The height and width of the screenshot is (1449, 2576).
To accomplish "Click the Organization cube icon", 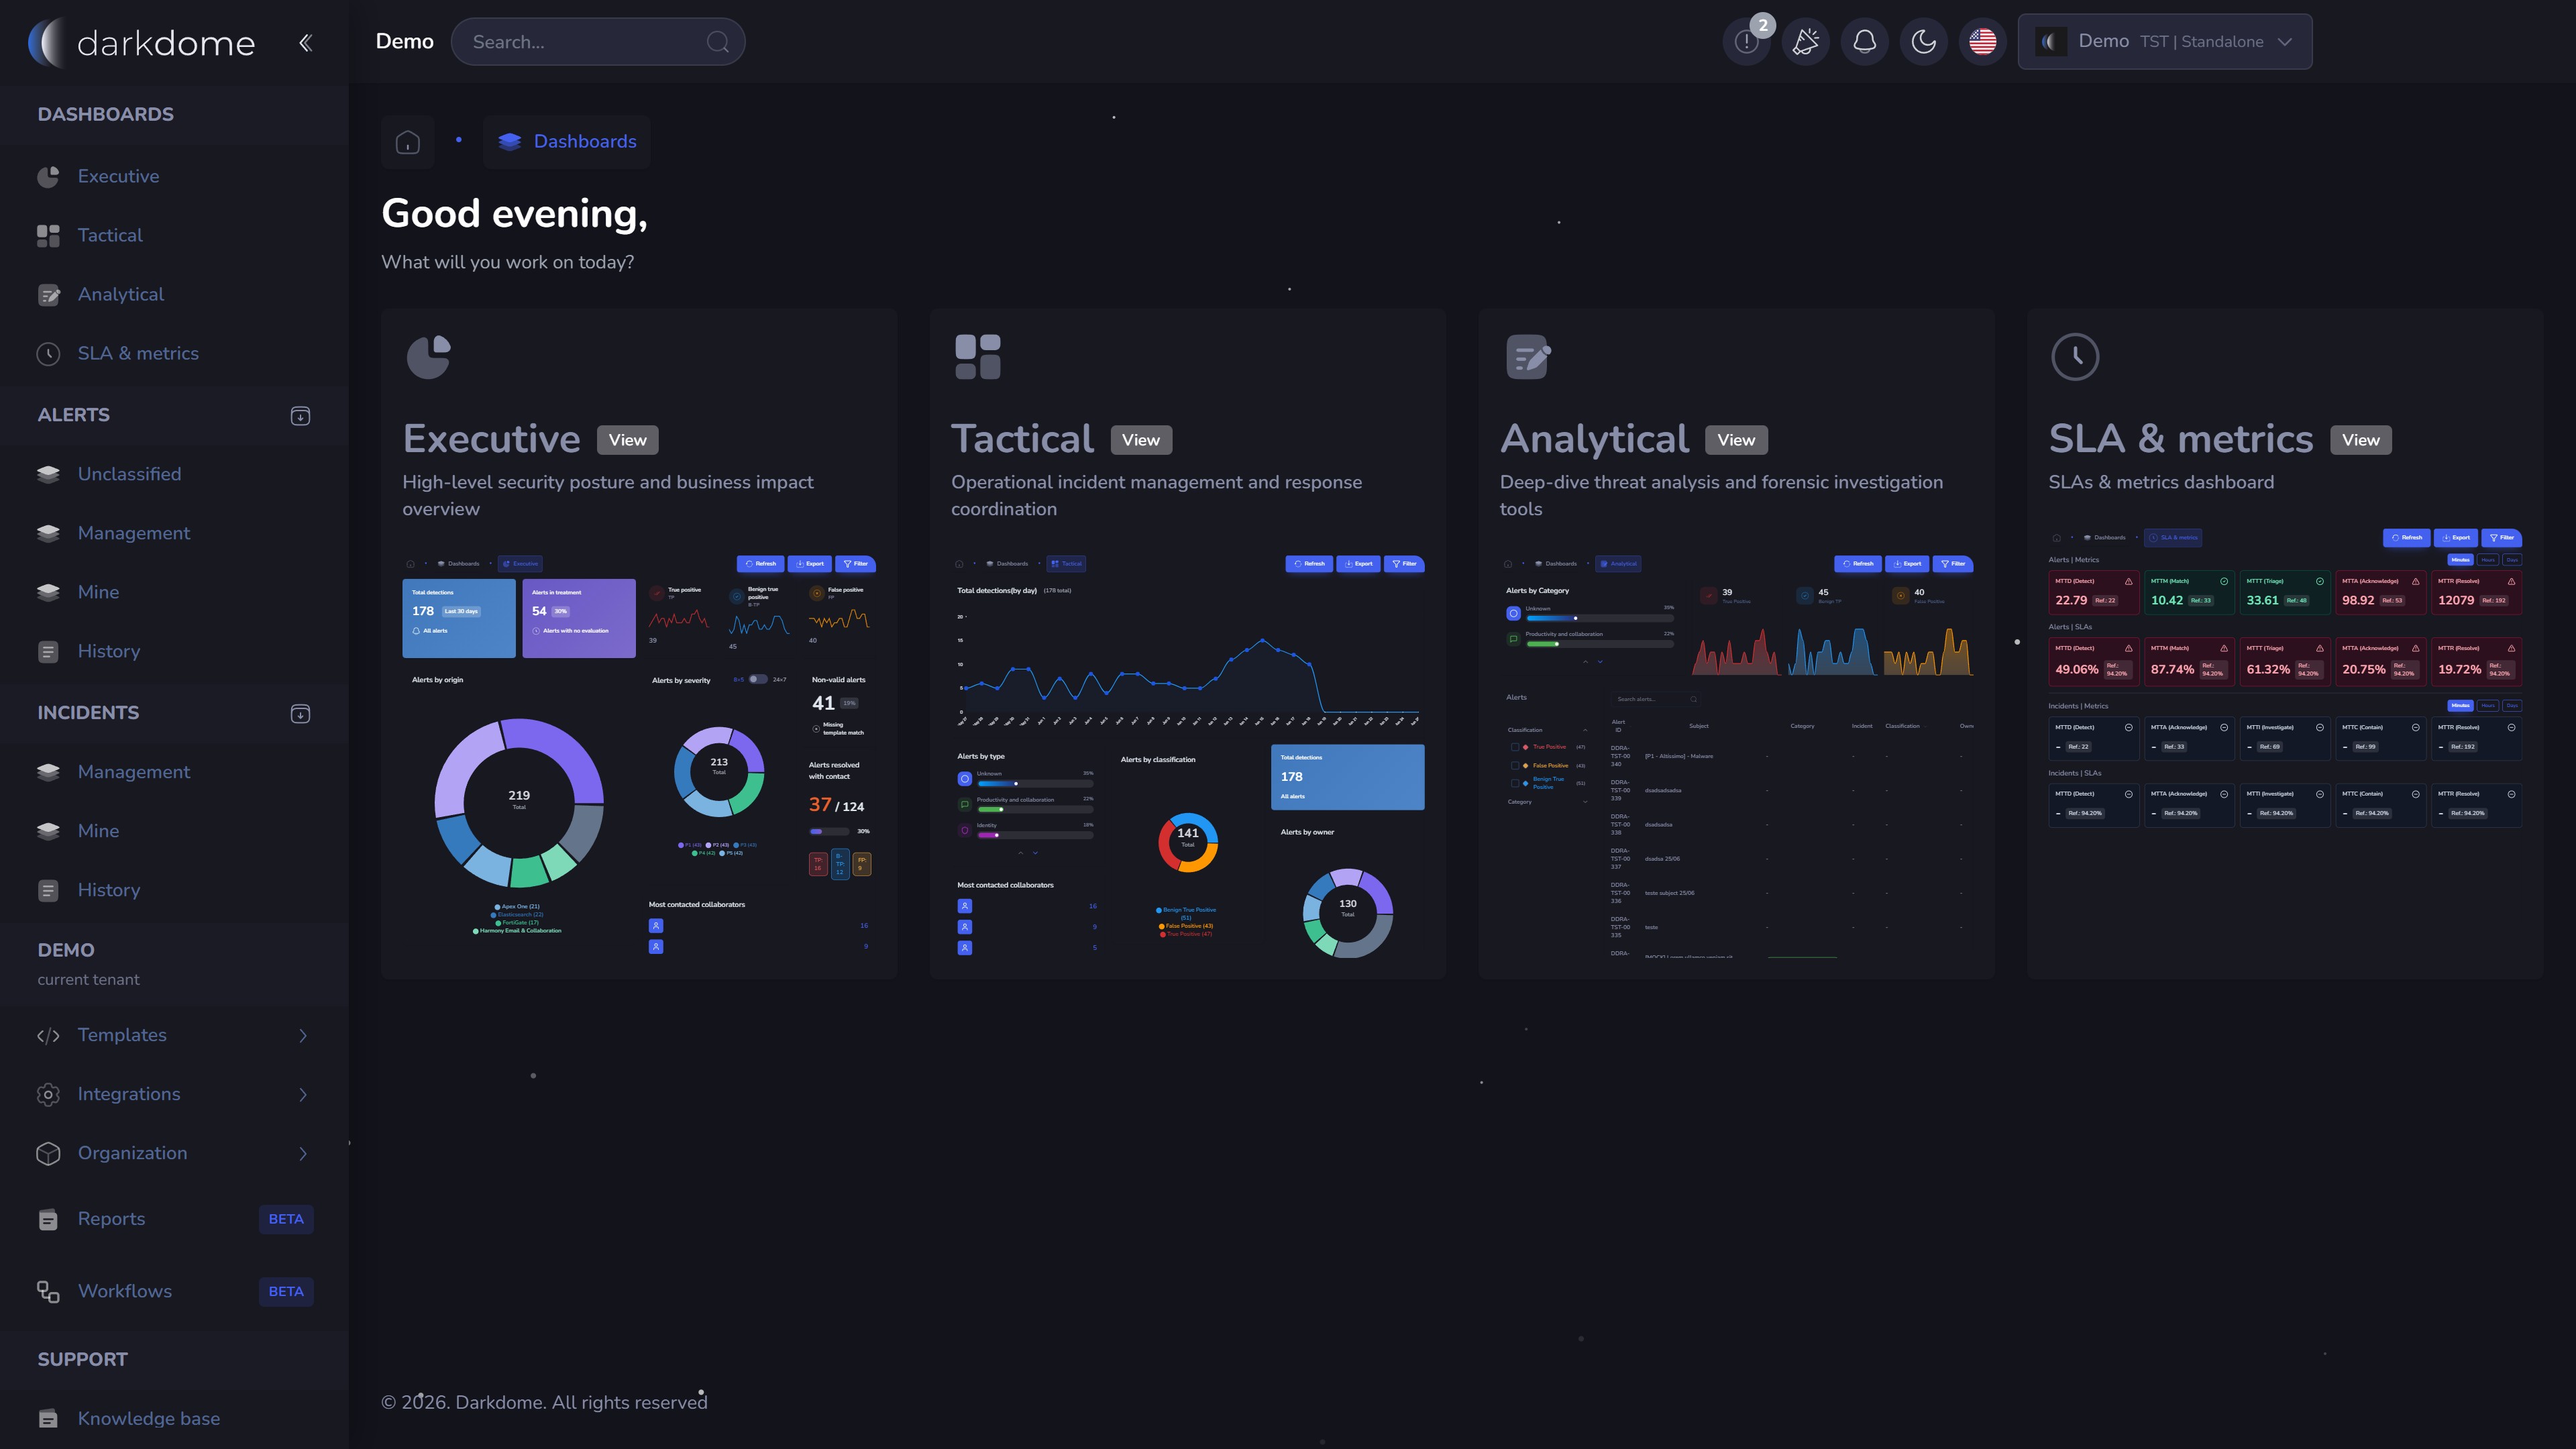I will point(48,1154).
